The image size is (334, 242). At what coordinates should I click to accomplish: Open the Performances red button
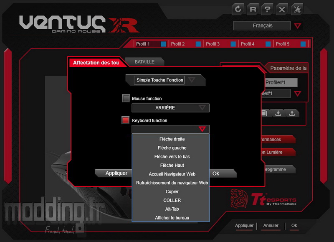coord(278,140)
